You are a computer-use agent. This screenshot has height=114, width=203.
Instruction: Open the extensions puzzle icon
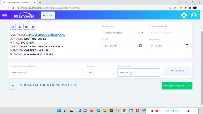coord(190,8)
